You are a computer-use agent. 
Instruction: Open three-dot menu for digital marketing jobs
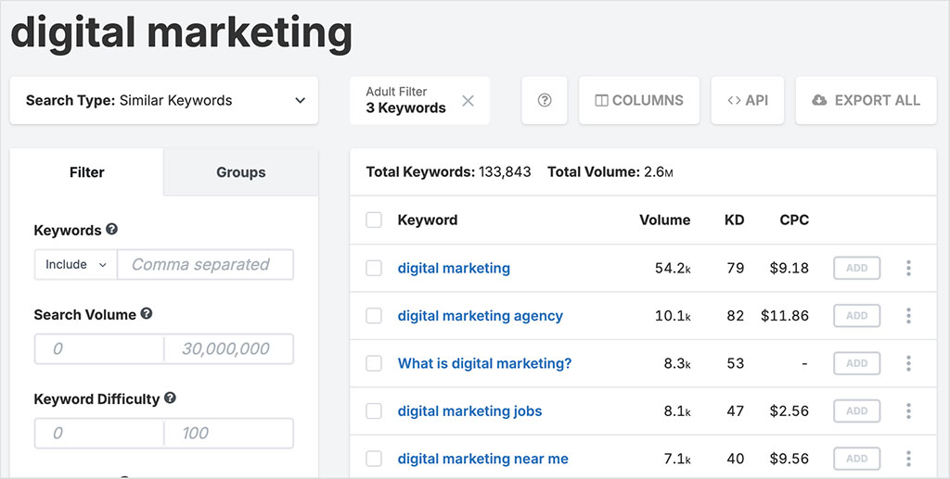[x=908, y=411]
